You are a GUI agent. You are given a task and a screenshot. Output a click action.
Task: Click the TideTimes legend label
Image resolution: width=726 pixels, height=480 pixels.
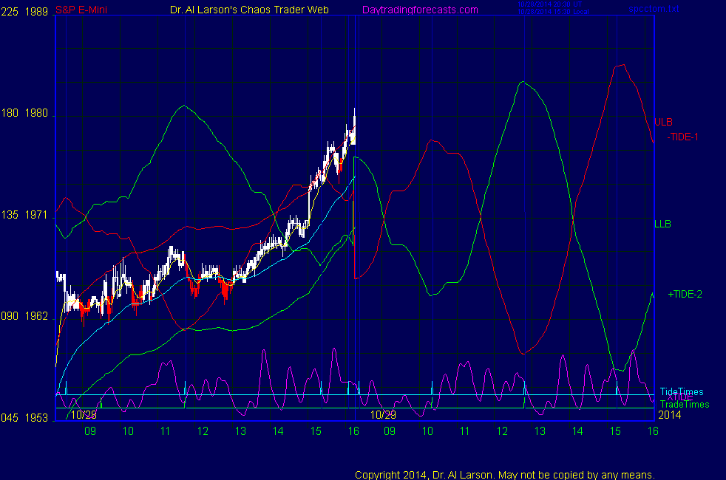(x=682, y=392)
